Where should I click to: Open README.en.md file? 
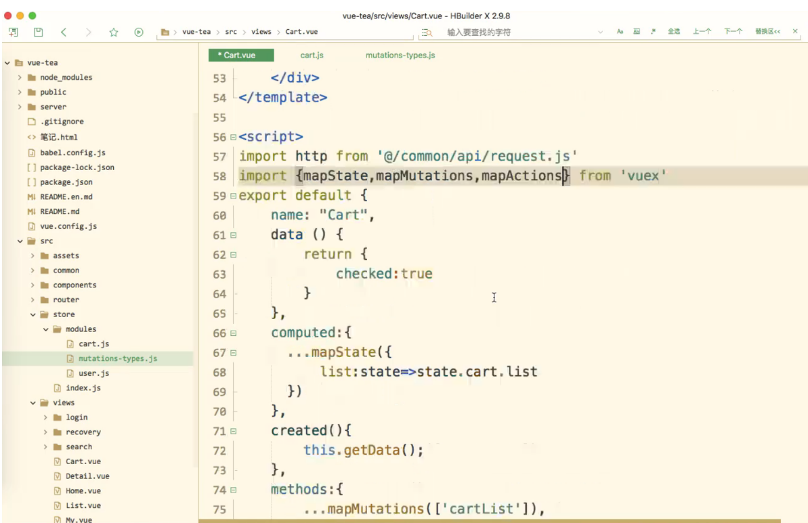66,197
